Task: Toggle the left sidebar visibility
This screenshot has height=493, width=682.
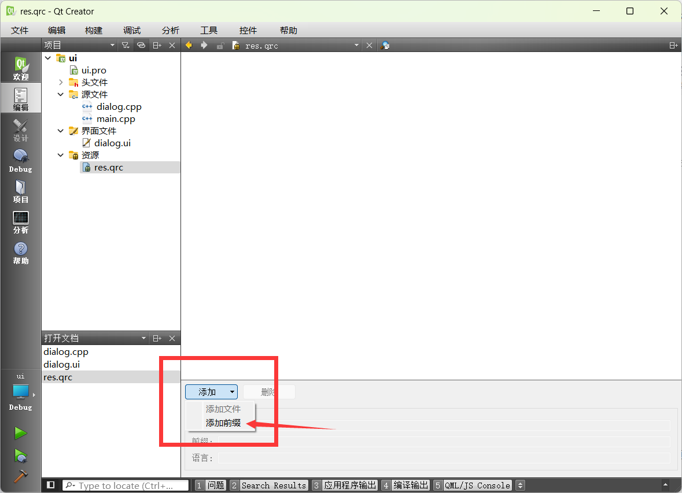Action: coord(51,485)
